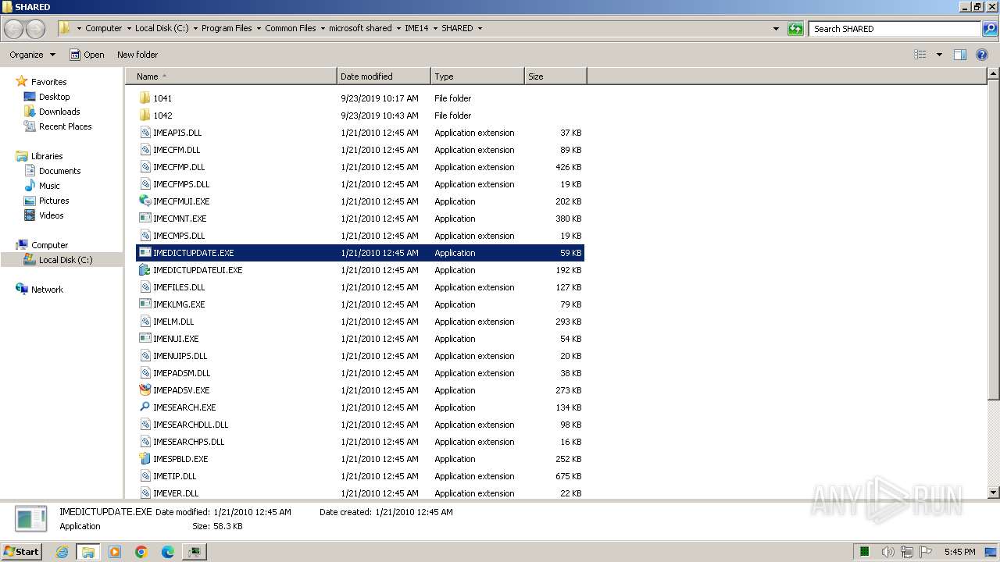The image size is (1000, 562).
Task: Click the network tray icon
Action: point(906,552)
